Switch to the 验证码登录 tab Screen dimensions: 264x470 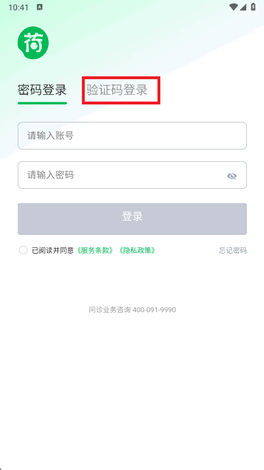point(117,90)
